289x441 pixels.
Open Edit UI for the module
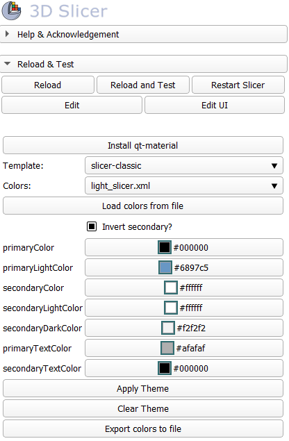pos(215,105)
